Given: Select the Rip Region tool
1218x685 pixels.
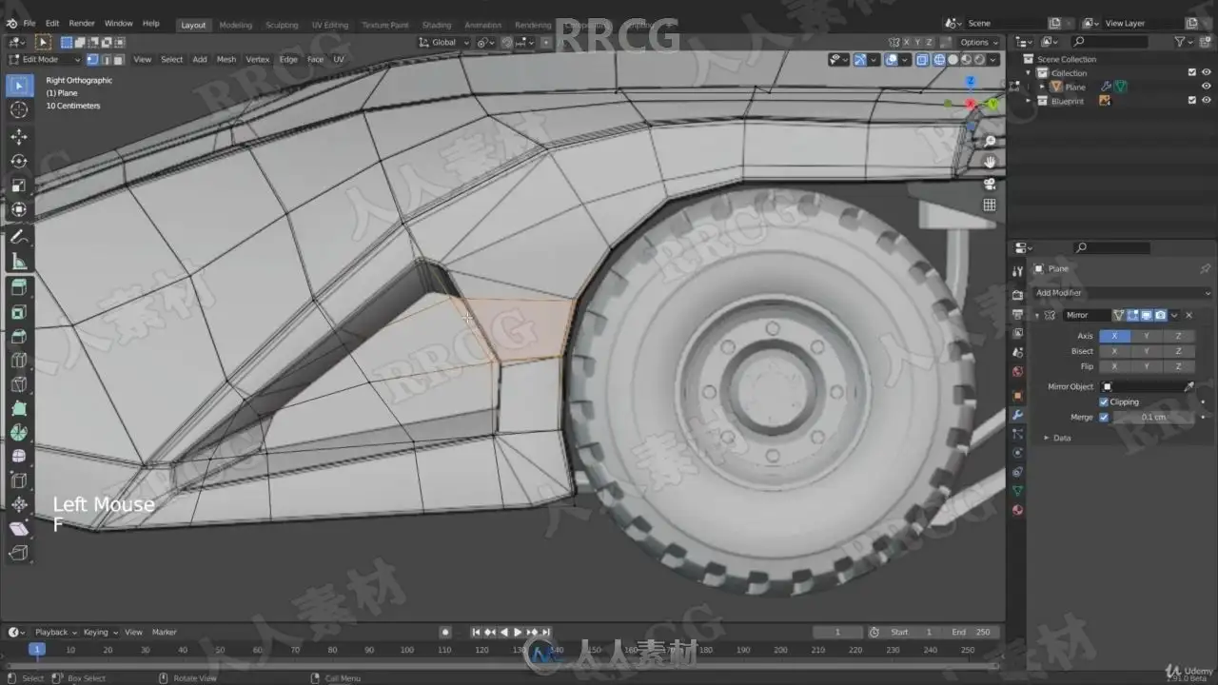Looking at the screenshot, I should pos(19,554).
